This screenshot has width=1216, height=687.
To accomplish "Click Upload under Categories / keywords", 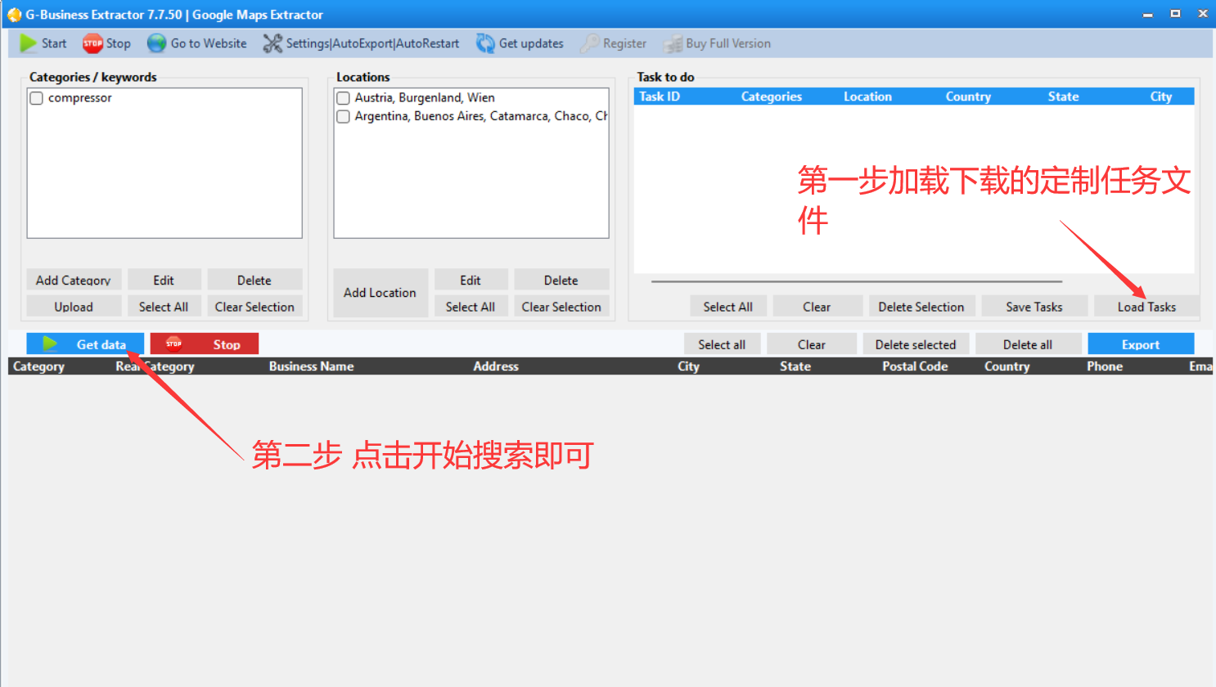I will (x=74, y=306).
